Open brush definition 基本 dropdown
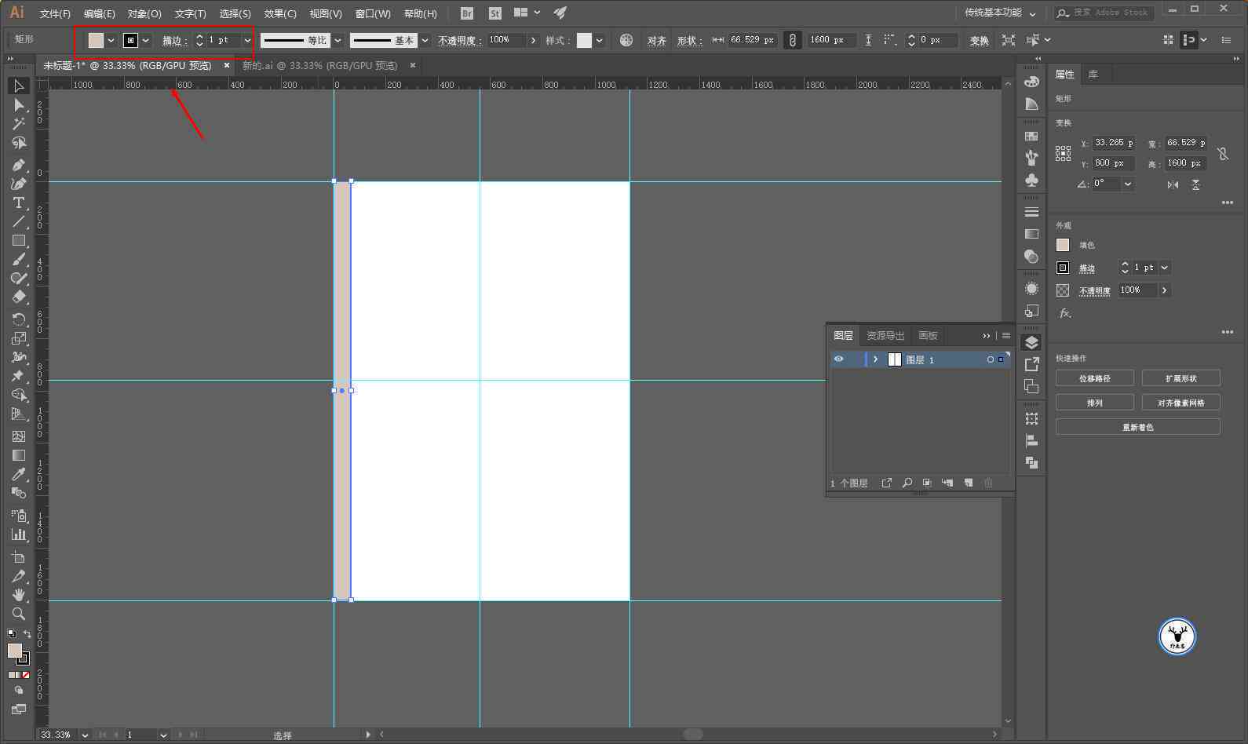The width and height of the screenshot is (1248, 744). tap(425, 40)
